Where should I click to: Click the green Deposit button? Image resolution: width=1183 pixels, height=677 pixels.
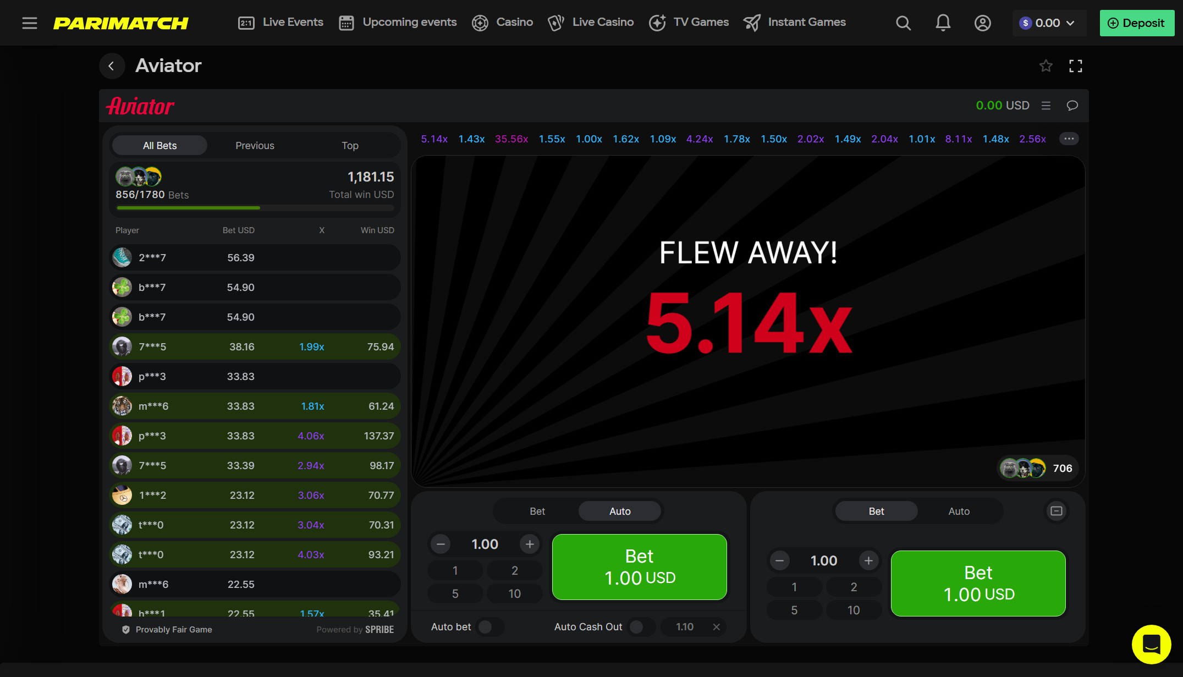1136,23
